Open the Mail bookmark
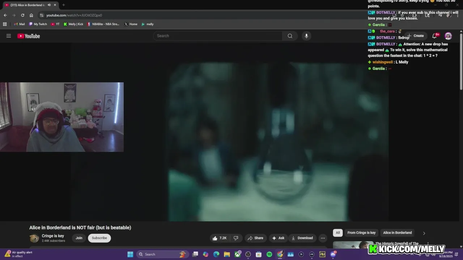This screenshot has width=463, height=260. pos(20,24)
